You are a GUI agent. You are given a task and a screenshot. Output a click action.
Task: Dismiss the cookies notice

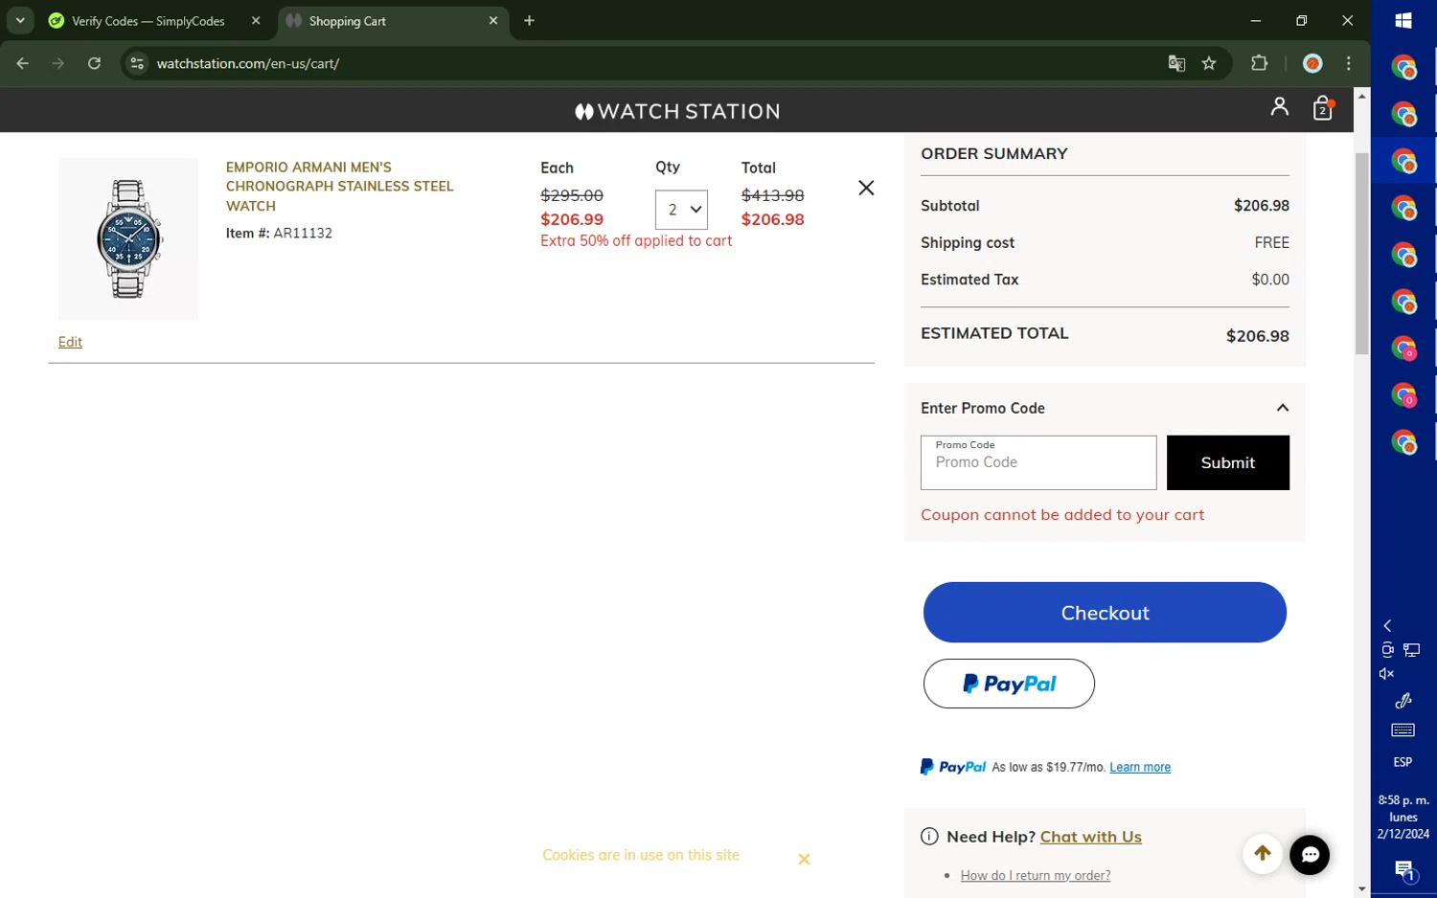pos(804,859)
